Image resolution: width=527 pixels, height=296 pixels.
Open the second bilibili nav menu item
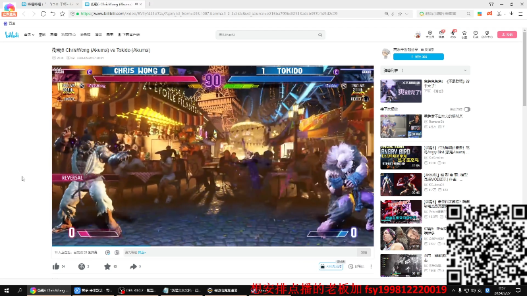[42, 35]
